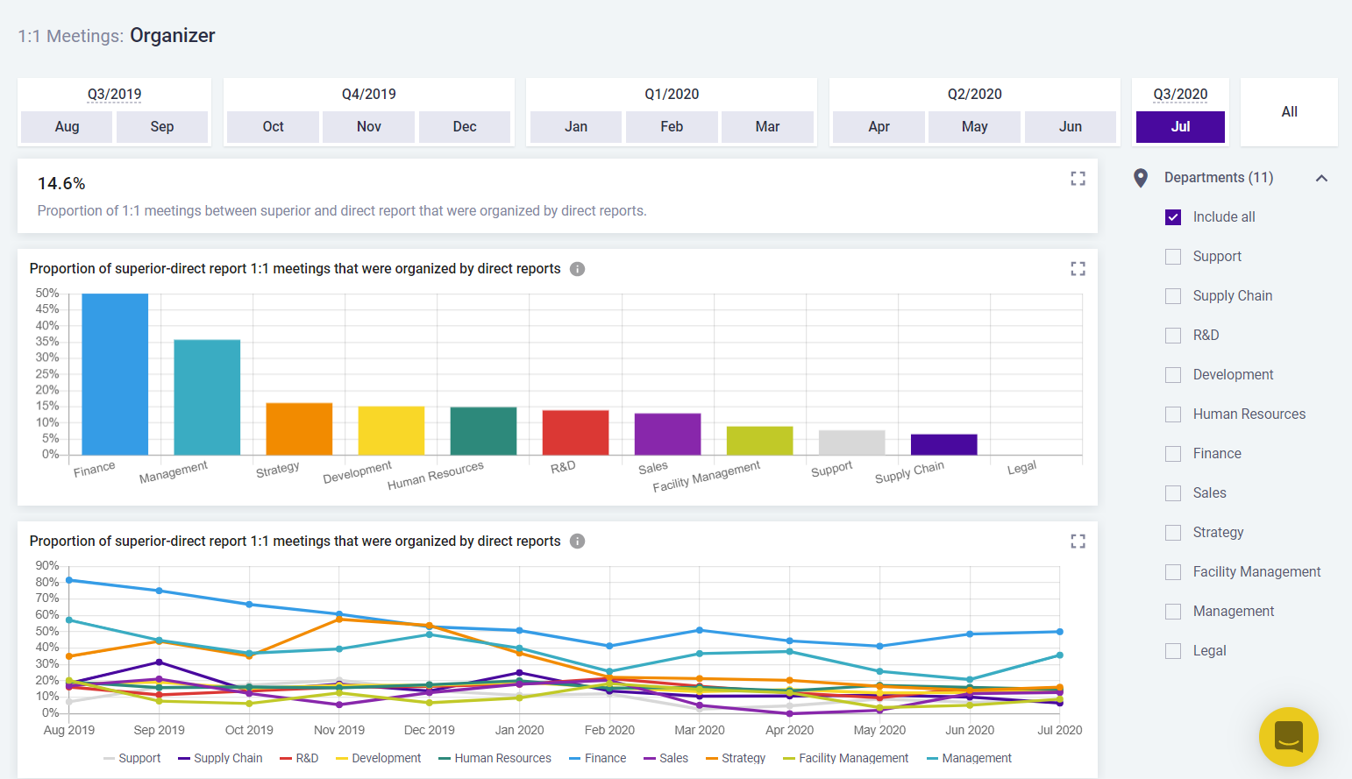This screenshot has width=1352, height=779.
Task: Open the yellow chat widget
Action: 1288,737
